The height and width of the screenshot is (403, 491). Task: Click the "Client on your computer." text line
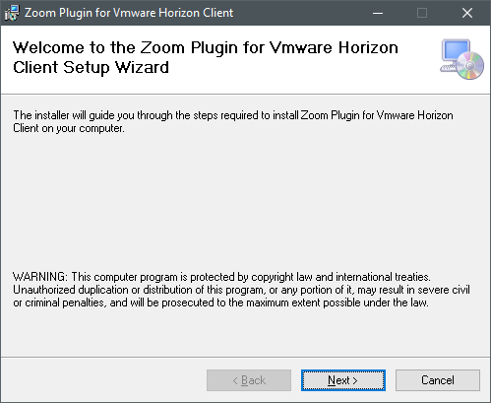pos(69,128)
